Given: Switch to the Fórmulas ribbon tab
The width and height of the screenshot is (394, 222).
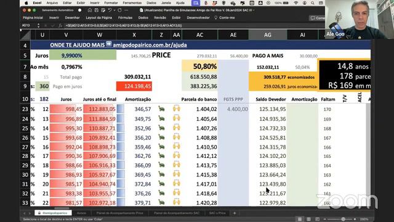Looking at the screenshot, I should coord(125,18).
